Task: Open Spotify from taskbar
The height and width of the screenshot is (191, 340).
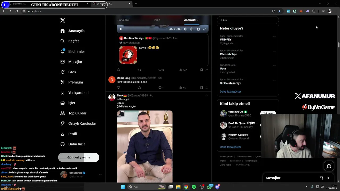Action: tap(194, 187)
